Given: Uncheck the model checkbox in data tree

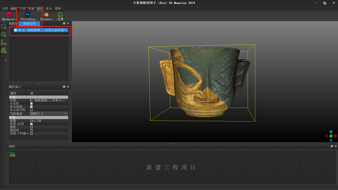Looking at the screenshot, I should [x=16, y=30].
